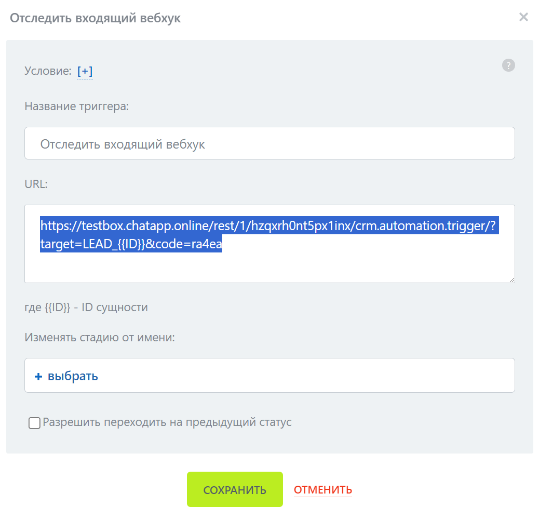The width and height of the screenshot is (539, 520).
Task: Enable the allow previous status checkbox
Action: click(34, 423)
